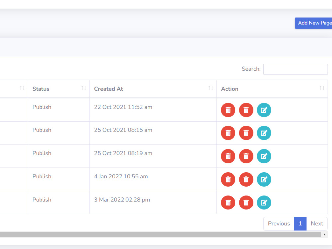Click first trash icon in 22 Oct 2021 row
The width and height of the screenshot is (332, 249).
coord(228,110)
